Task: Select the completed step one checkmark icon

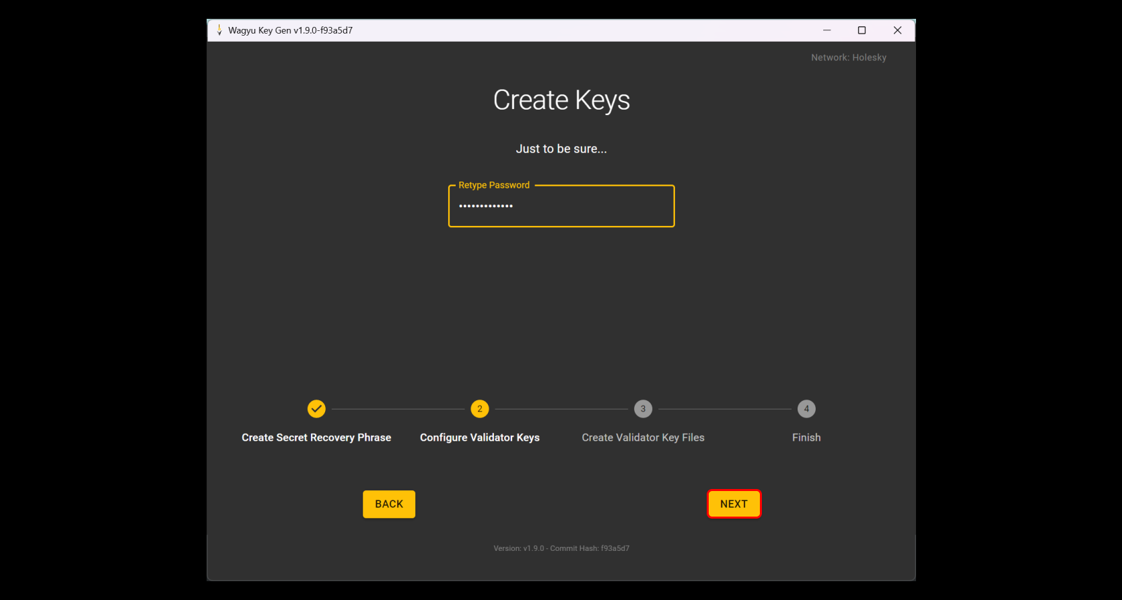Action: [316, 408]
